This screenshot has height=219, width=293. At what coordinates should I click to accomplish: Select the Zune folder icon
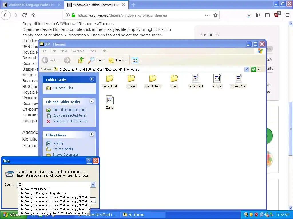174,81
